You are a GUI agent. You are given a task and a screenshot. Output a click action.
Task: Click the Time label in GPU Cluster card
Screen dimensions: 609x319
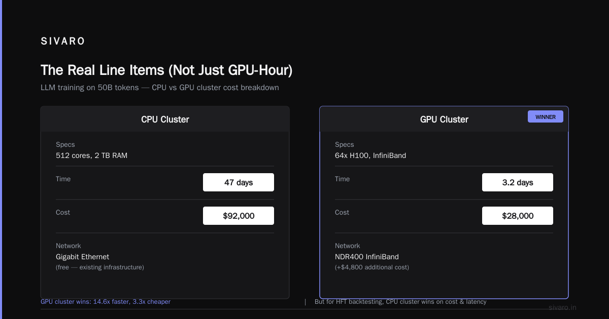click(343, 179)
